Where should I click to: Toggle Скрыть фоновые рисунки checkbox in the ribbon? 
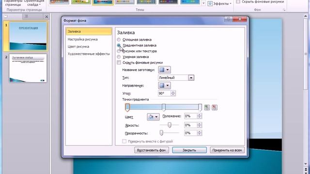click(x=238, y=1)
